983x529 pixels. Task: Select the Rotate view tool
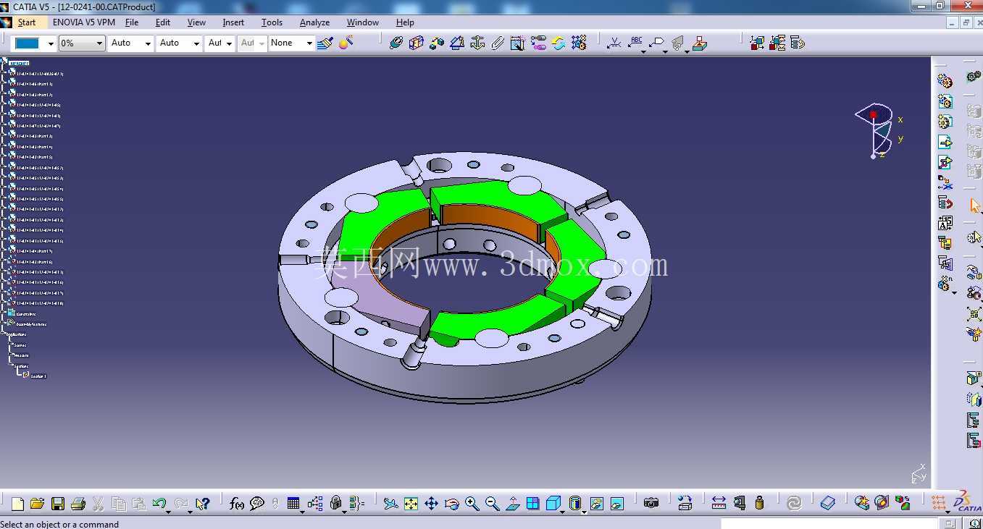click(451, 504)
